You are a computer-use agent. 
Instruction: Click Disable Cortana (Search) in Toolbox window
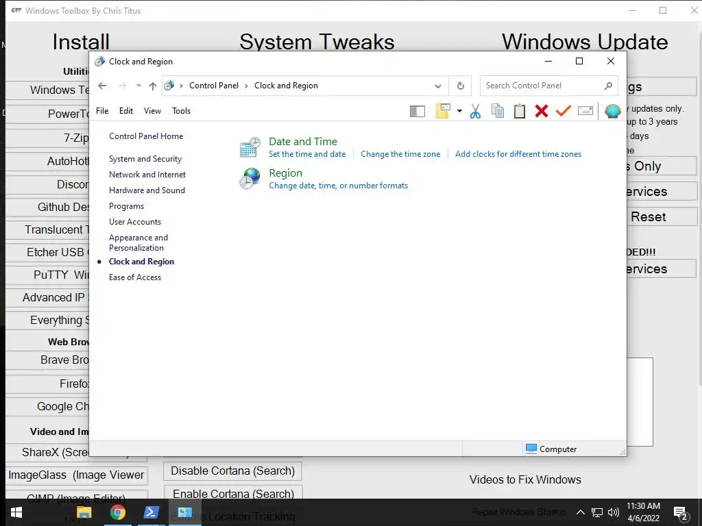click(x=233, y=471)
